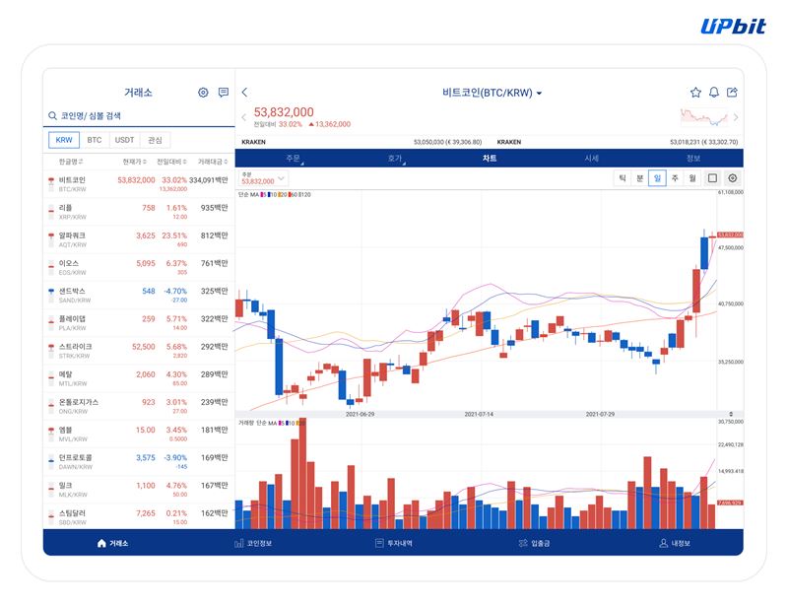788x604 pixels.
Task: Switch market filter to 관심 favorites
Action: tap(155, 140)
